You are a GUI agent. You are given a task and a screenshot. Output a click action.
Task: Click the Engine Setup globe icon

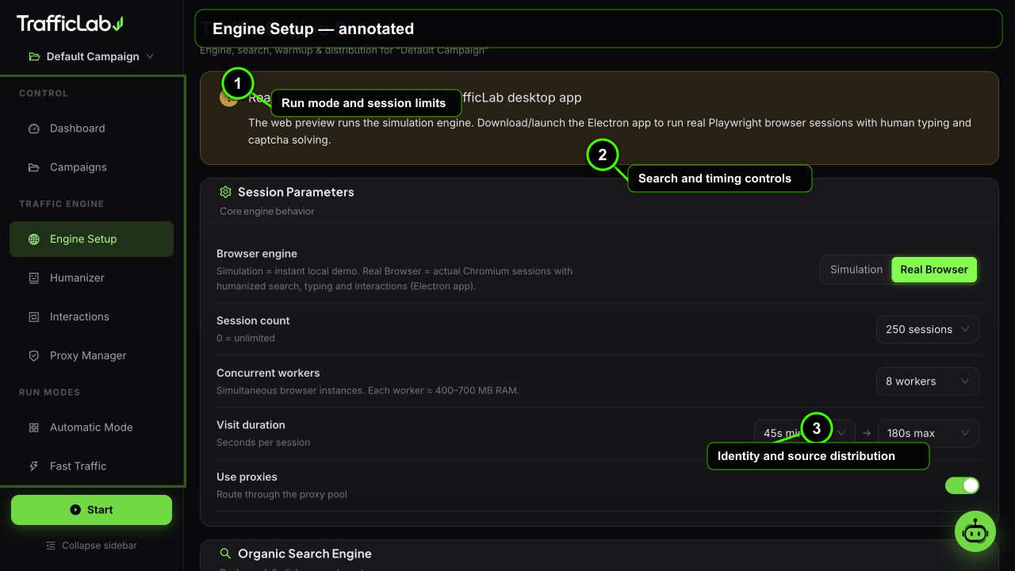point(33,239)
